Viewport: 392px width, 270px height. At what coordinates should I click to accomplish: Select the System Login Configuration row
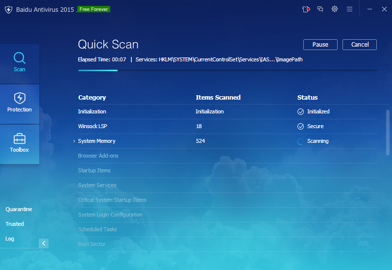click(227, 215)
